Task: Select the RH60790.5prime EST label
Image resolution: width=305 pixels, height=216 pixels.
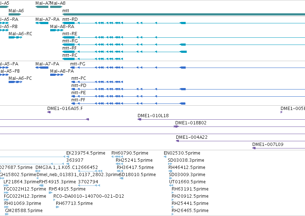Action: (130, 153)
